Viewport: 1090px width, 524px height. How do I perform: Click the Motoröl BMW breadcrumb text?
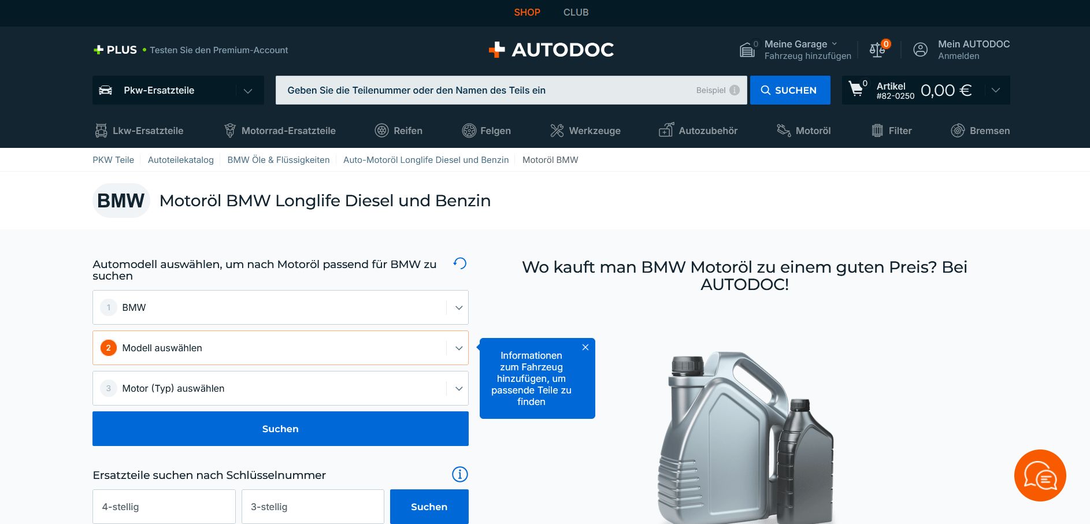[x=550, y=160]
